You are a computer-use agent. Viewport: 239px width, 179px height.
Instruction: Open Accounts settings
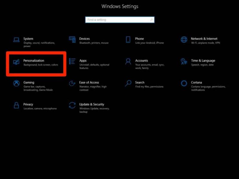pos(143,61)
